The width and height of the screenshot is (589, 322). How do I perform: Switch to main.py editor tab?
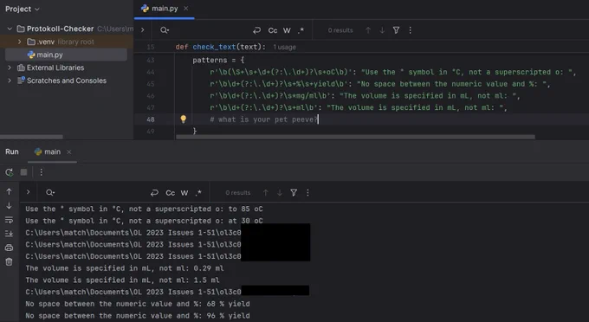point(165,9)
